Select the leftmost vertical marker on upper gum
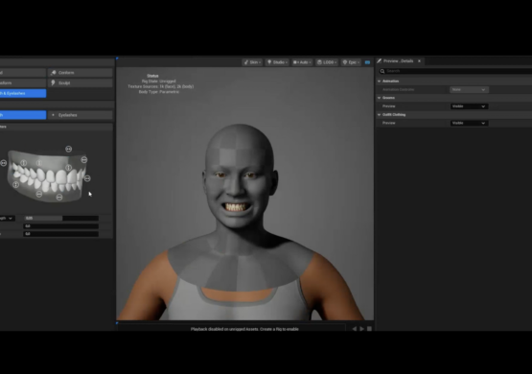The image size is (532, 374). [24, 163]
